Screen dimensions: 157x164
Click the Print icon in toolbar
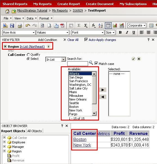click(x=20, y=26)
